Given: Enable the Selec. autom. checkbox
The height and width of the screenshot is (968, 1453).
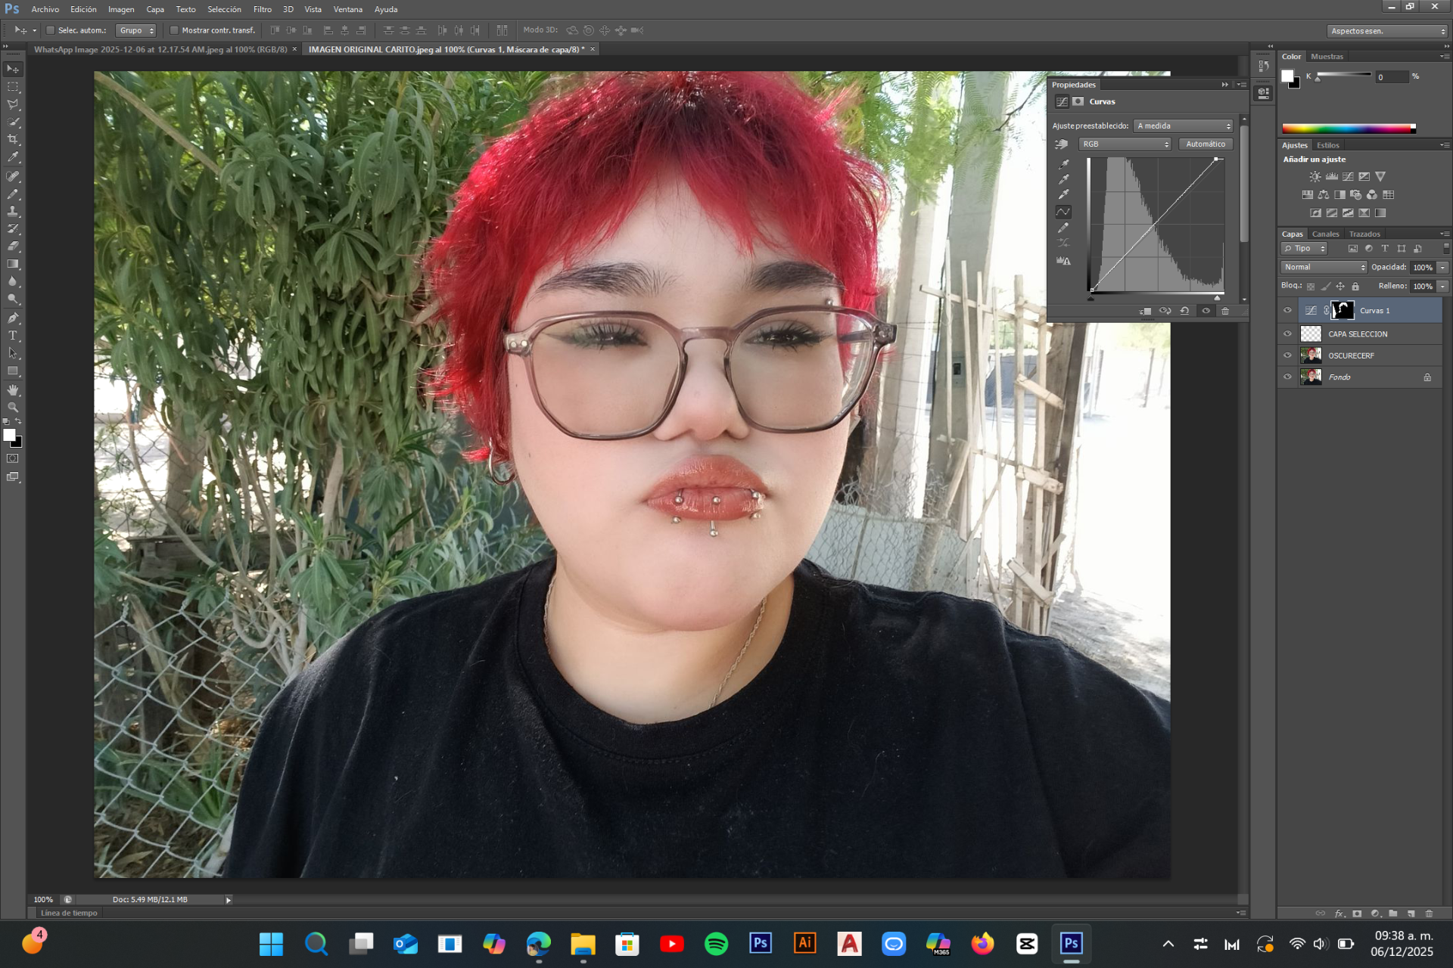Looking at the screenshot, I should [51, 30].
